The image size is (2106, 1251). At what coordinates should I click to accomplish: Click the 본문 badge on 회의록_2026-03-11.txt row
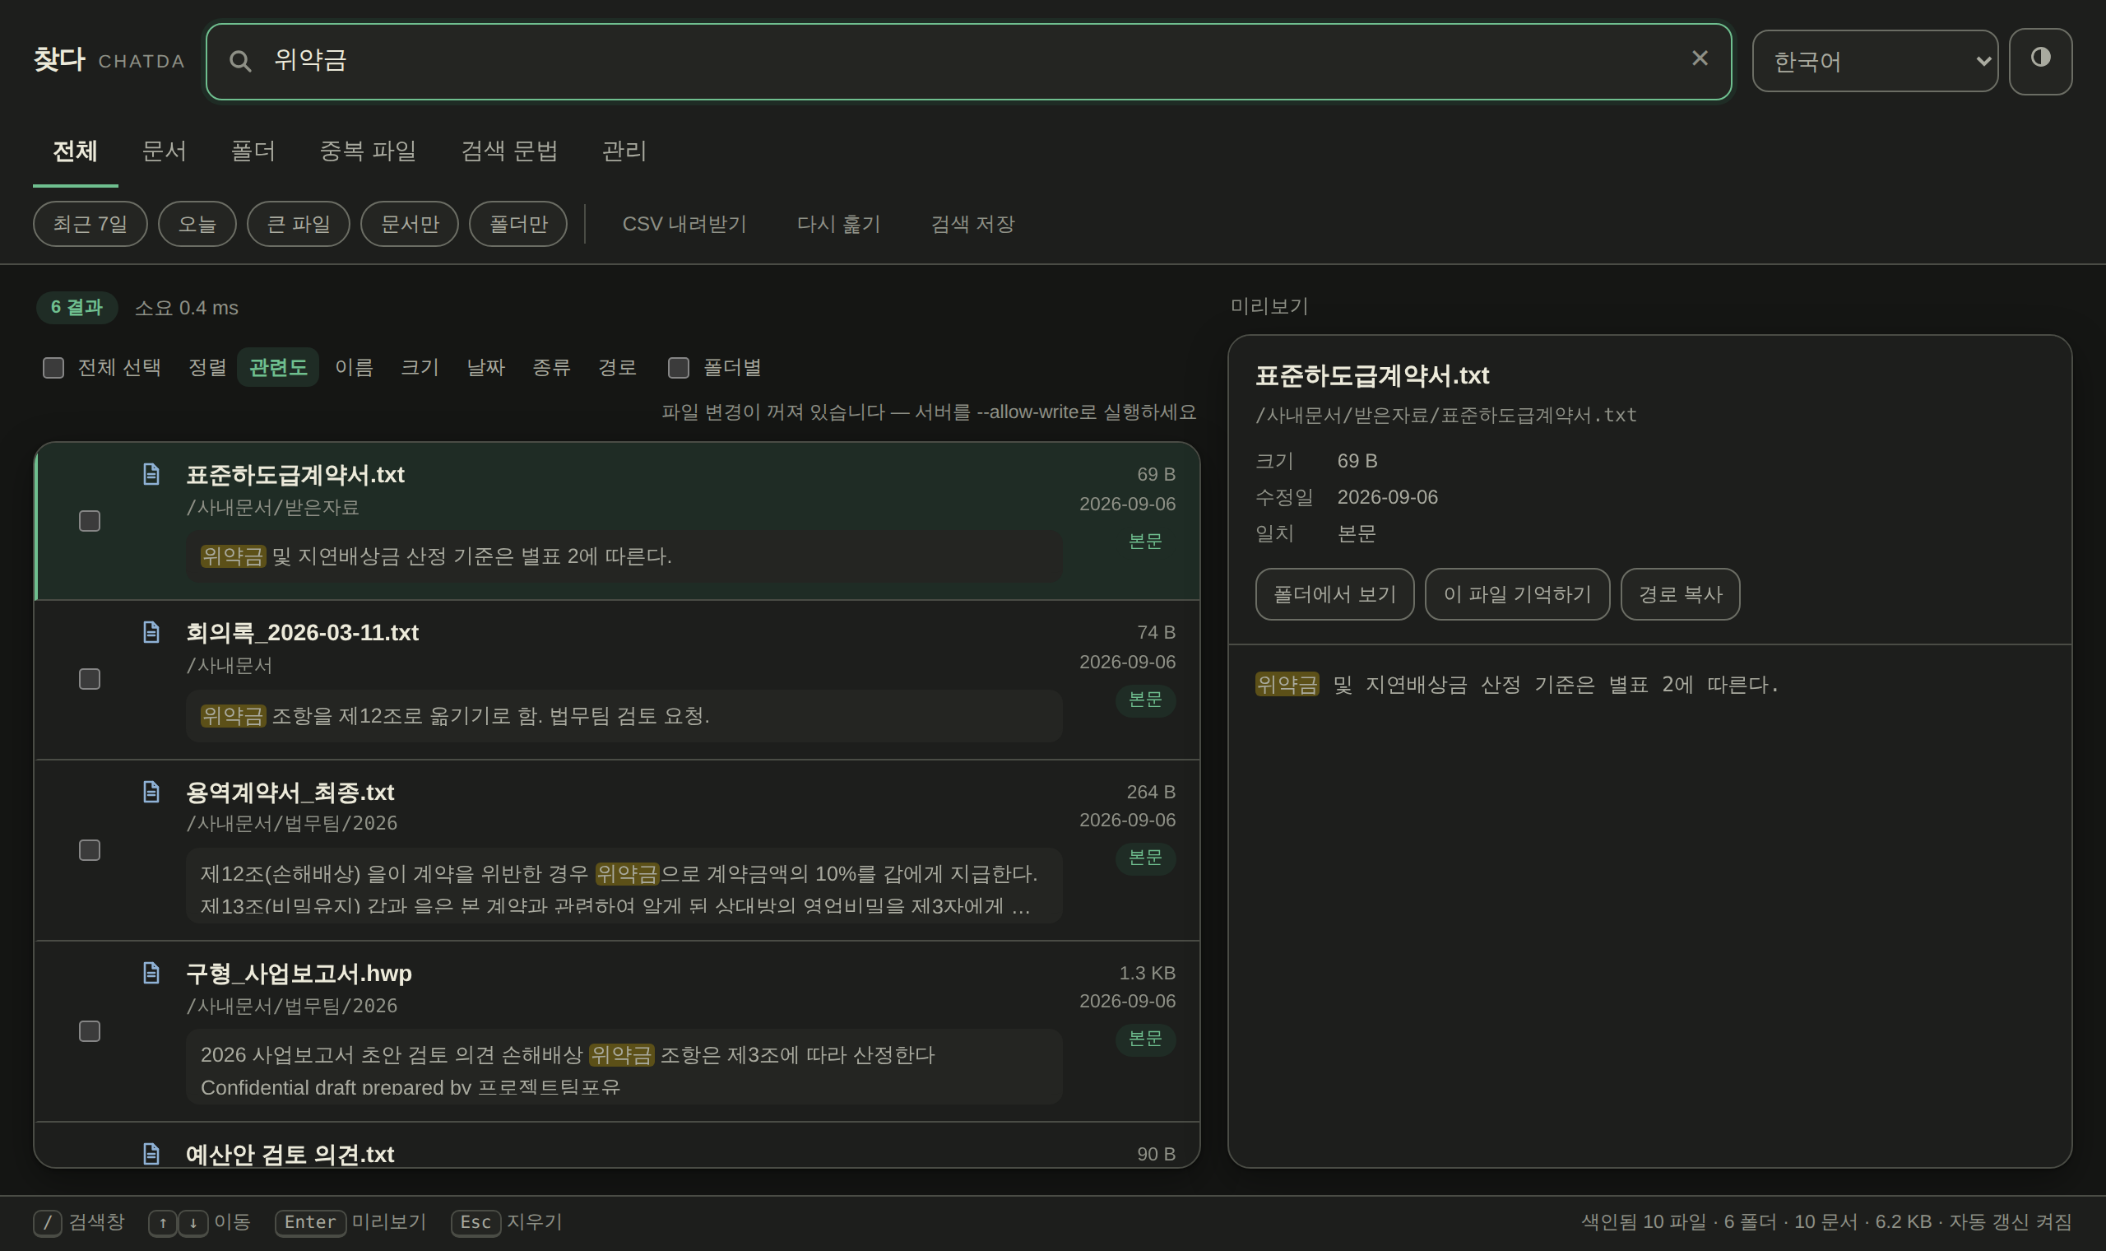[1145, 700]
